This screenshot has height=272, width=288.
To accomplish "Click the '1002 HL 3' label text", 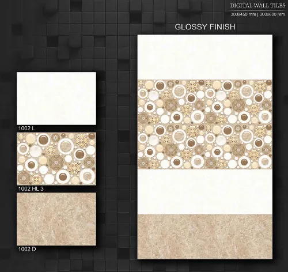I will pyautogui.click(x=31, y=188).
